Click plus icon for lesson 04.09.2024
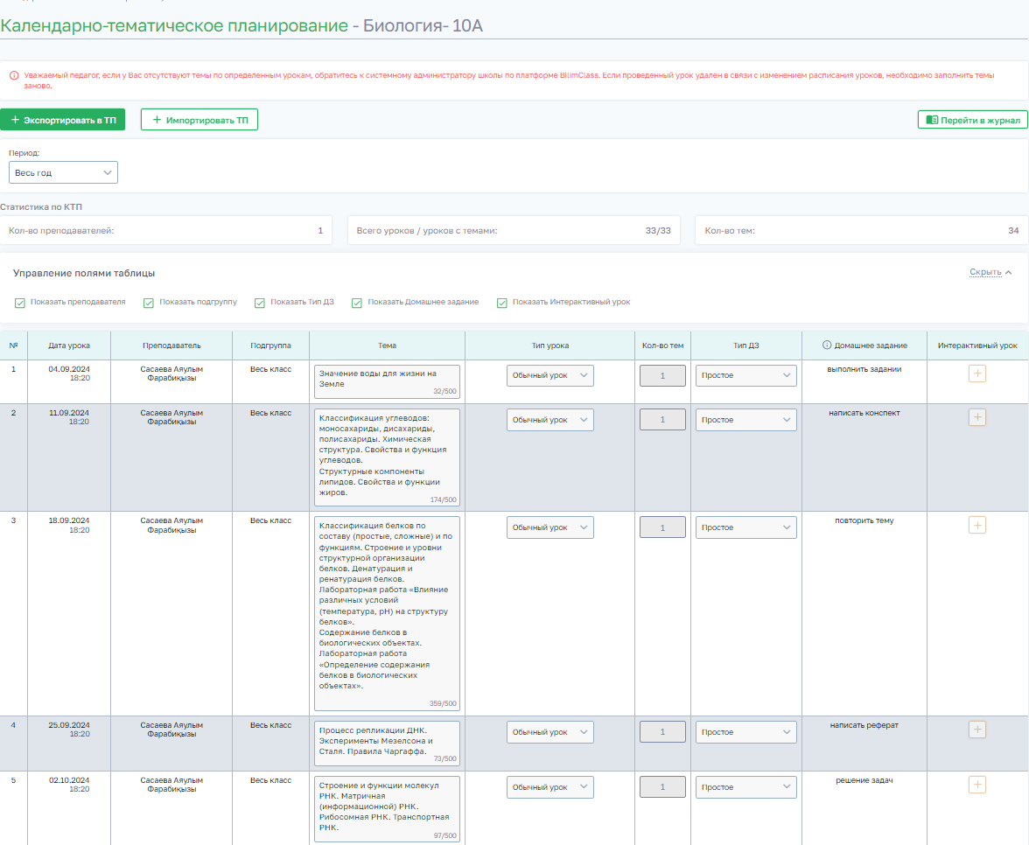Viewport: 1029px width, 845px height. [x=977, y=374]
